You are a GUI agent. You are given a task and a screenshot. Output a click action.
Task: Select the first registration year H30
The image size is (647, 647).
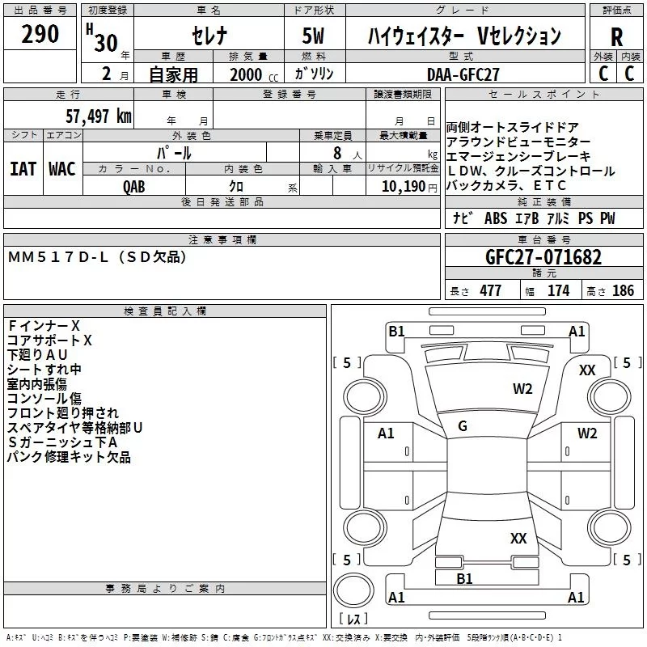(x=102, y=38)
